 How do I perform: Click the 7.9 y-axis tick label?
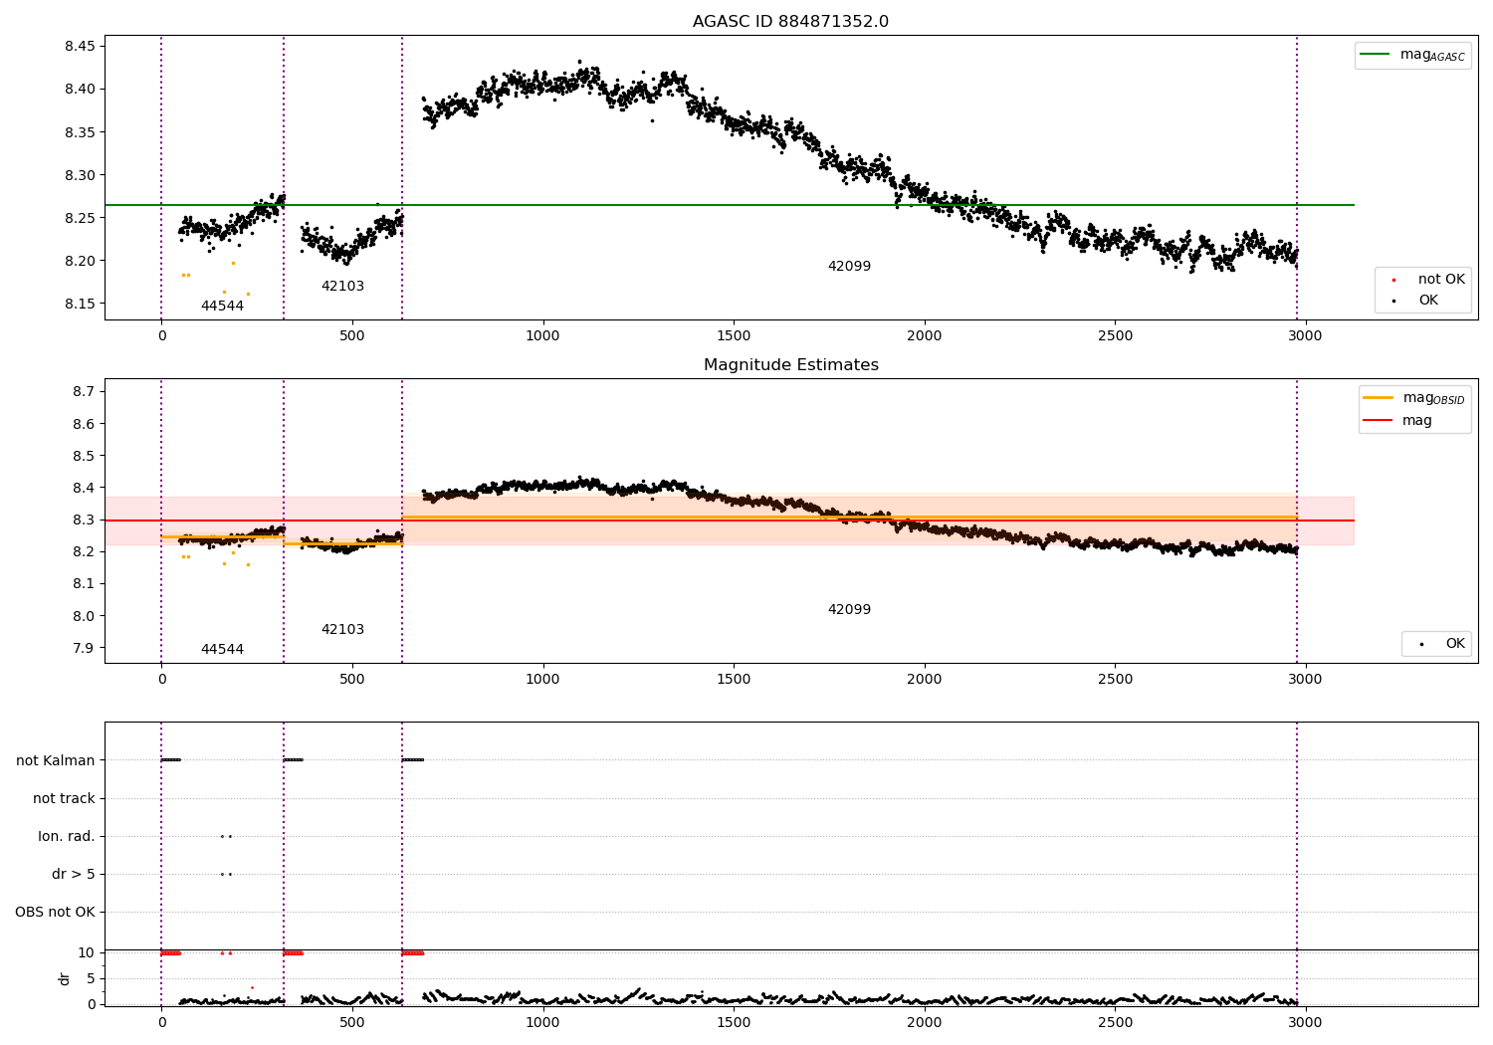84,649
